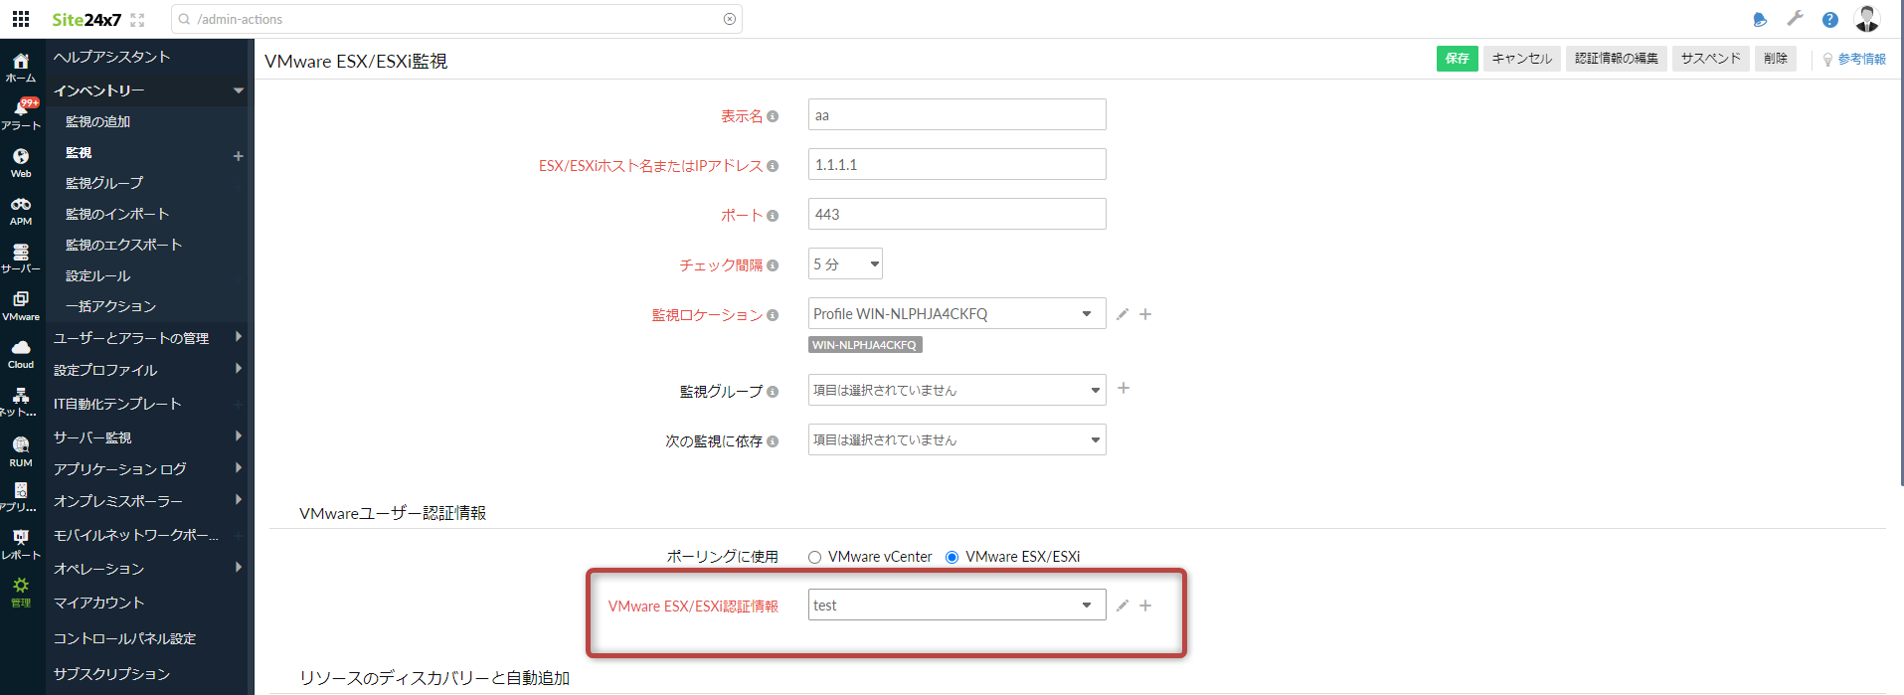This screenshot has height=695, width=1904.
Task: Open the user profile avatar
Action: 1867,19
